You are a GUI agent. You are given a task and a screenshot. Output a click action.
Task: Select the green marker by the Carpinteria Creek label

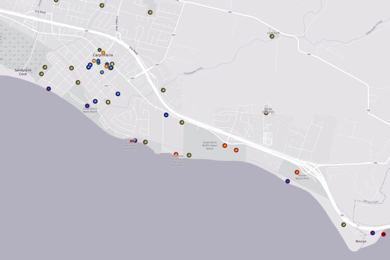pyautogui.click(x=163, y=90)
